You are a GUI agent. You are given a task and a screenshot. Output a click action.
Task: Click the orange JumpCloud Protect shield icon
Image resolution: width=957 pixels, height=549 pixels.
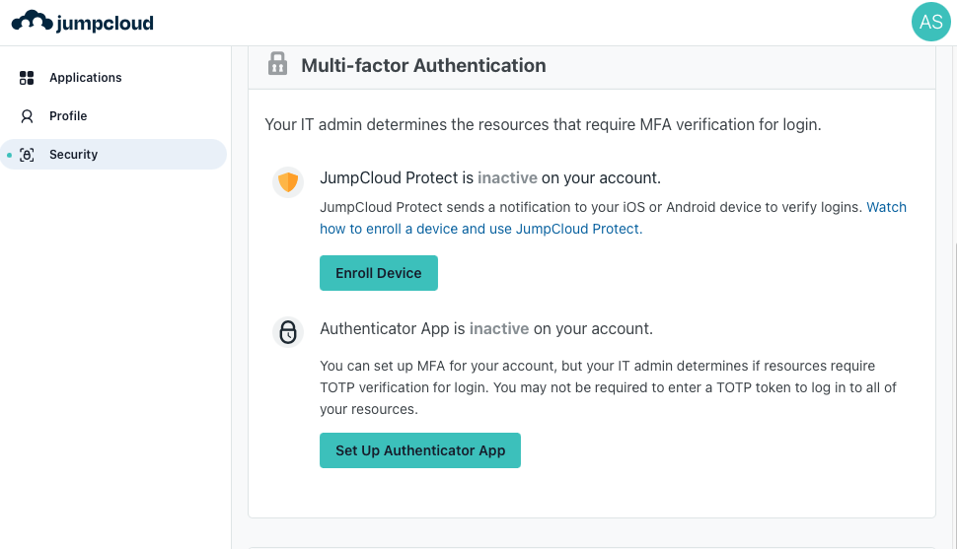click(x=288, y=181)
